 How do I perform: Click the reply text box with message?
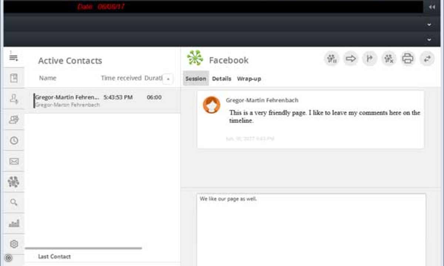click(x=311, y=230)
